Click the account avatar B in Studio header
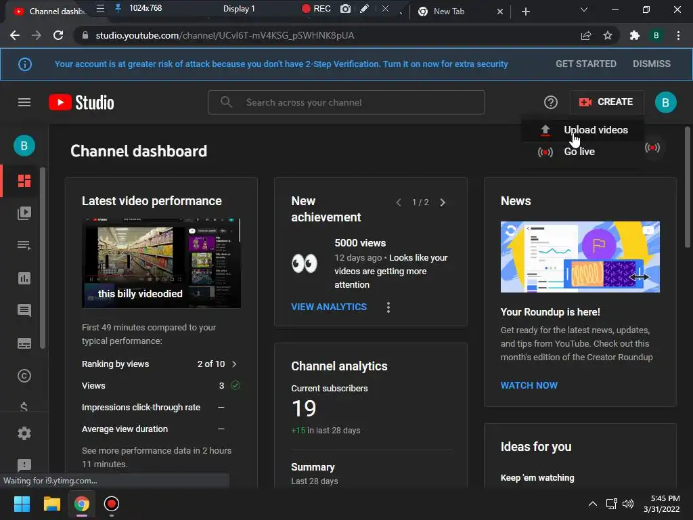The image size is (693, 520). [666, 103]
